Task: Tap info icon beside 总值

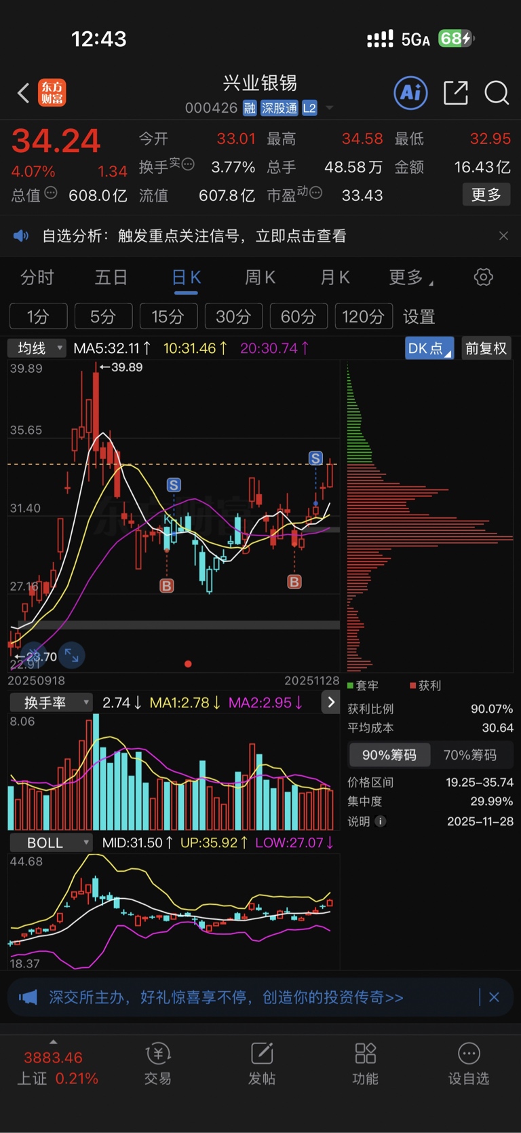Action: click(51, 193)
